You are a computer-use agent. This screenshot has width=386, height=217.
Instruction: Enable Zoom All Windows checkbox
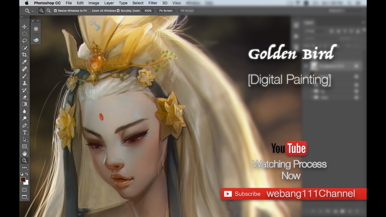pyautogui.click(x=89, y=11)
